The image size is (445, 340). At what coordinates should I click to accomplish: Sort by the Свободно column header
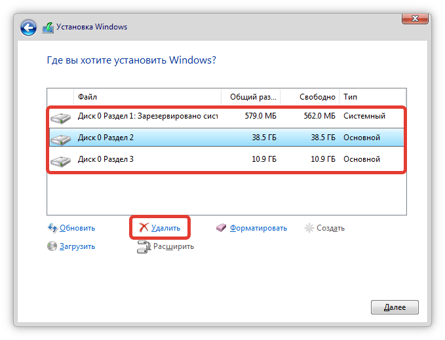(x=309, y=97)
